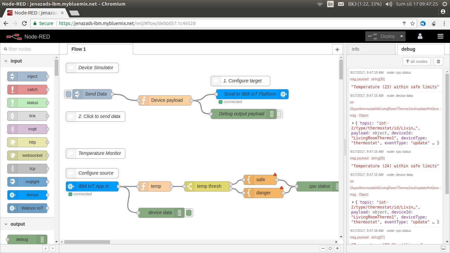Image resolution: width=450 pixels, height=253 pixels.
Task: Select the Device payload function node
Action: point(165,100)
